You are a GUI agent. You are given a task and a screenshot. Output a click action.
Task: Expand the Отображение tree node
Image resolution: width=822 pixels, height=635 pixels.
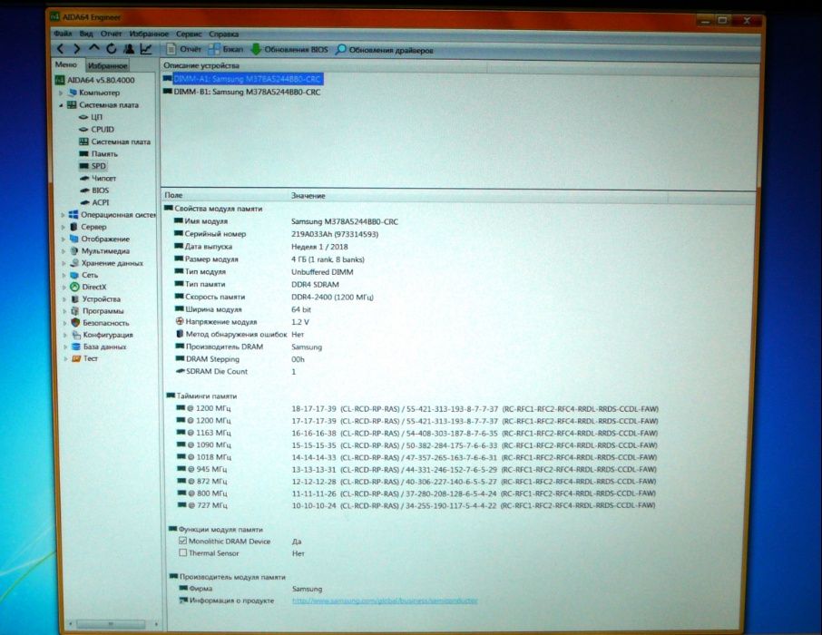coord(64,239)
